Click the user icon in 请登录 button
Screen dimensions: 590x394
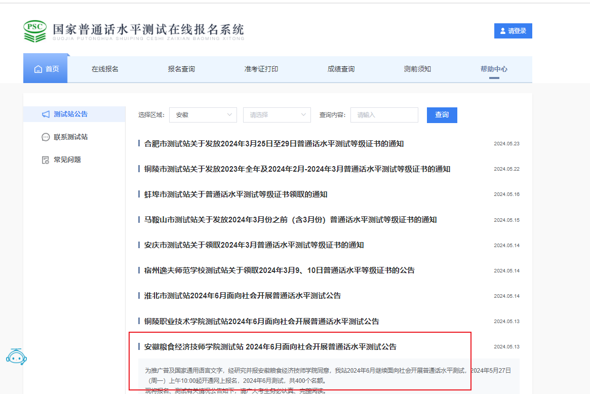(x=503, y=31)
